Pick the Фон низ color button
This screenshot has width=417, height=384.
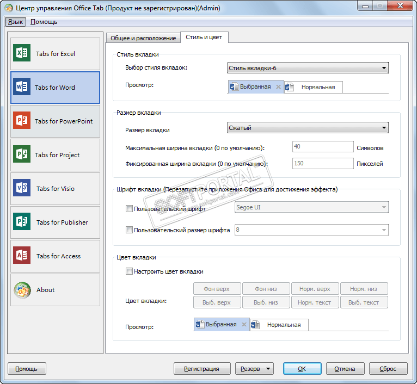pos(266,289)
